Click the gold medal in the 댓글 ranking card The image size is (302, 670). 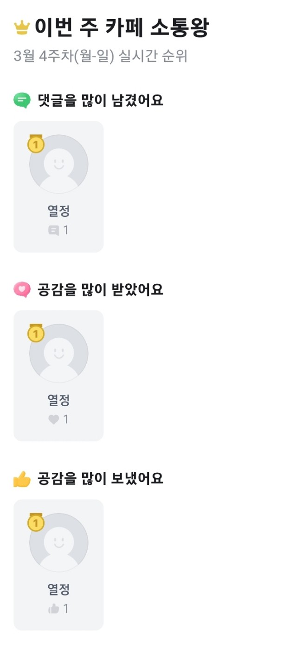coord(36,144)
